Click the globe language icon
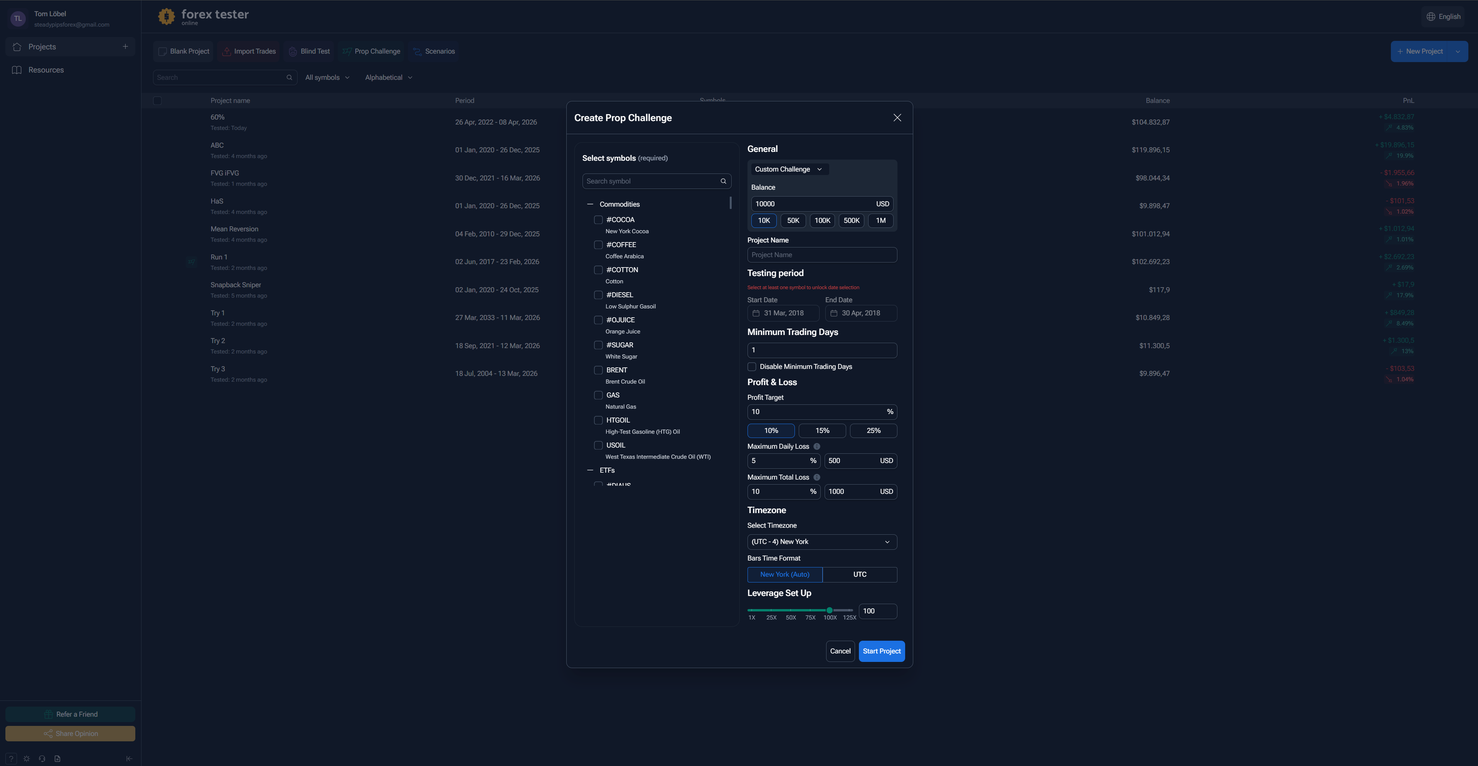 [x=1431, y=17]
